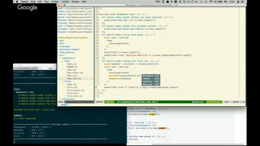Screen dimensions: 260x146
Task: Open the Wi-Fi status menu
Action: click(211, 2)
